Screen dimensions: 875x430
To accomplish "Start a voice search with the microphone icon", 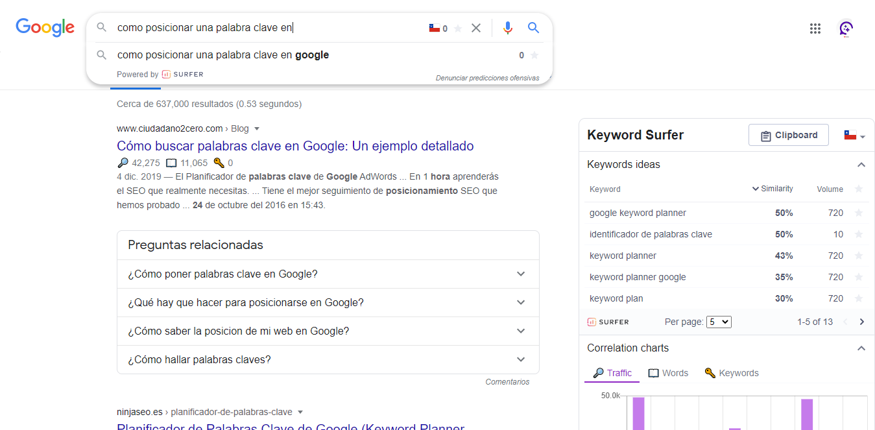I will point(508,28).
